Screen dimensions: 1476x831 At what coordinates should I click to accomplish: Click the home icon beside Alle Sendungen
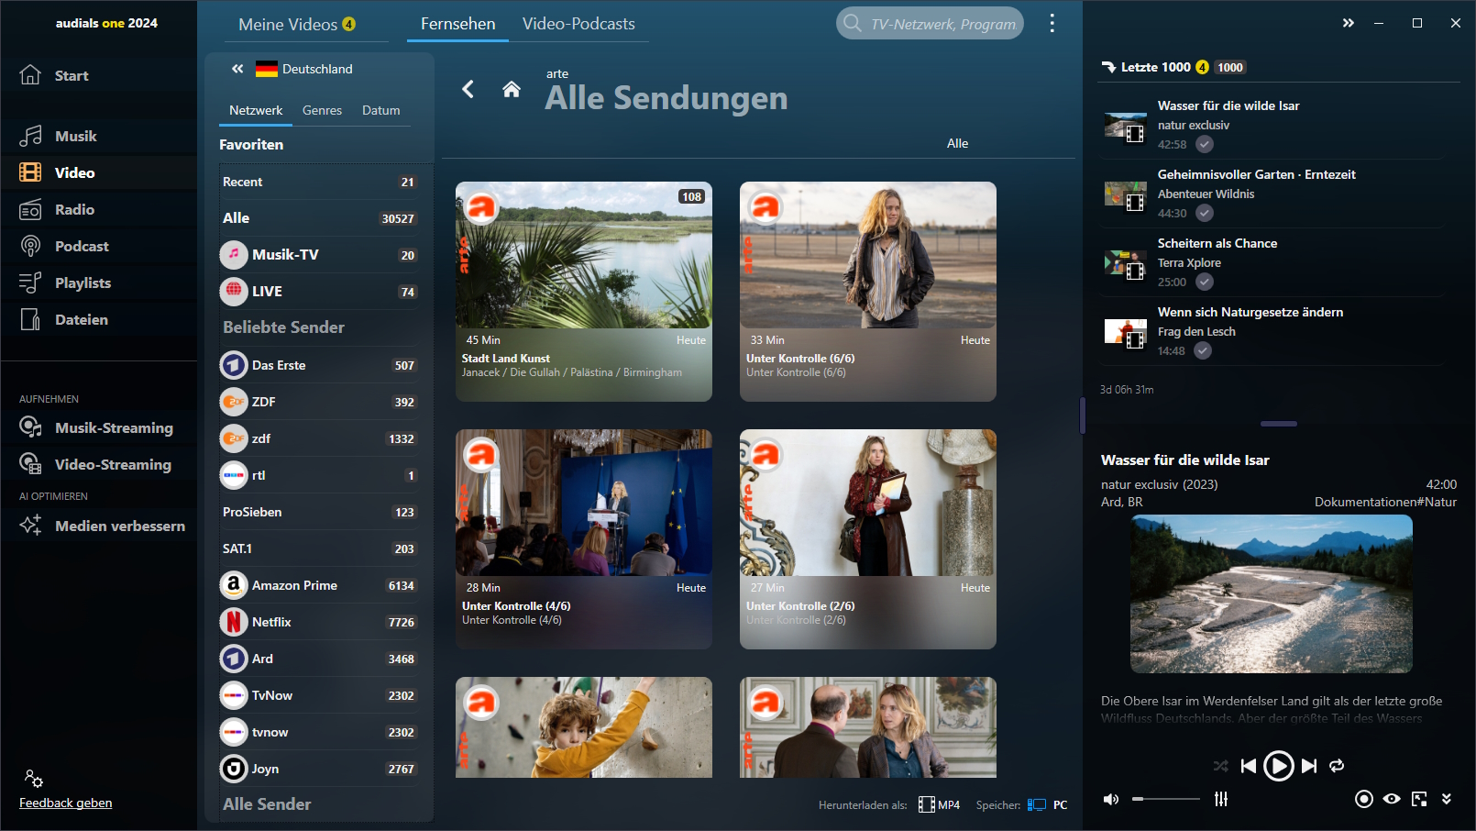512,89
